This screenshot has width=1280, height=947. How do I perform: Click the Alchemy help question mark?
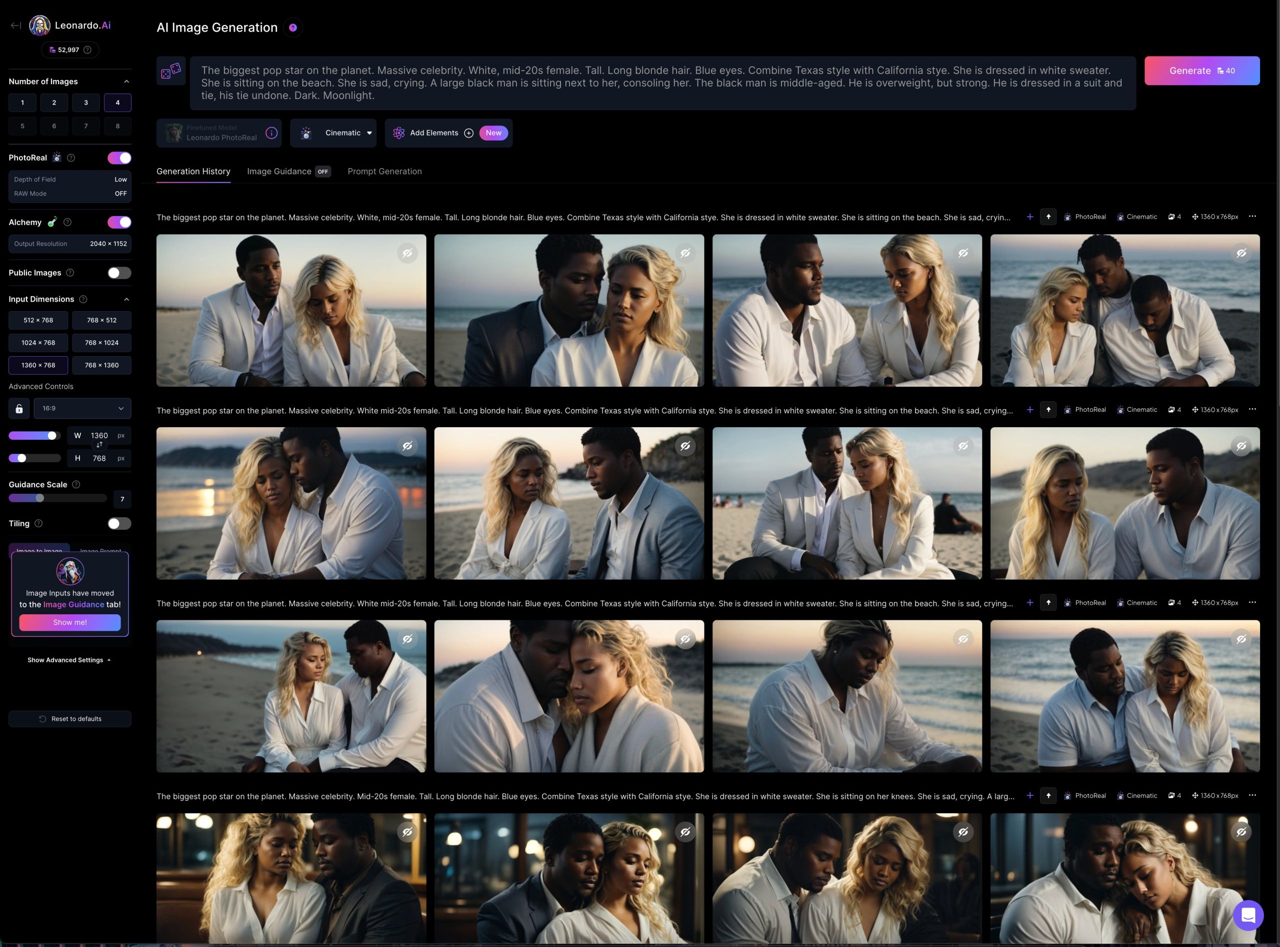coord(67,223)
